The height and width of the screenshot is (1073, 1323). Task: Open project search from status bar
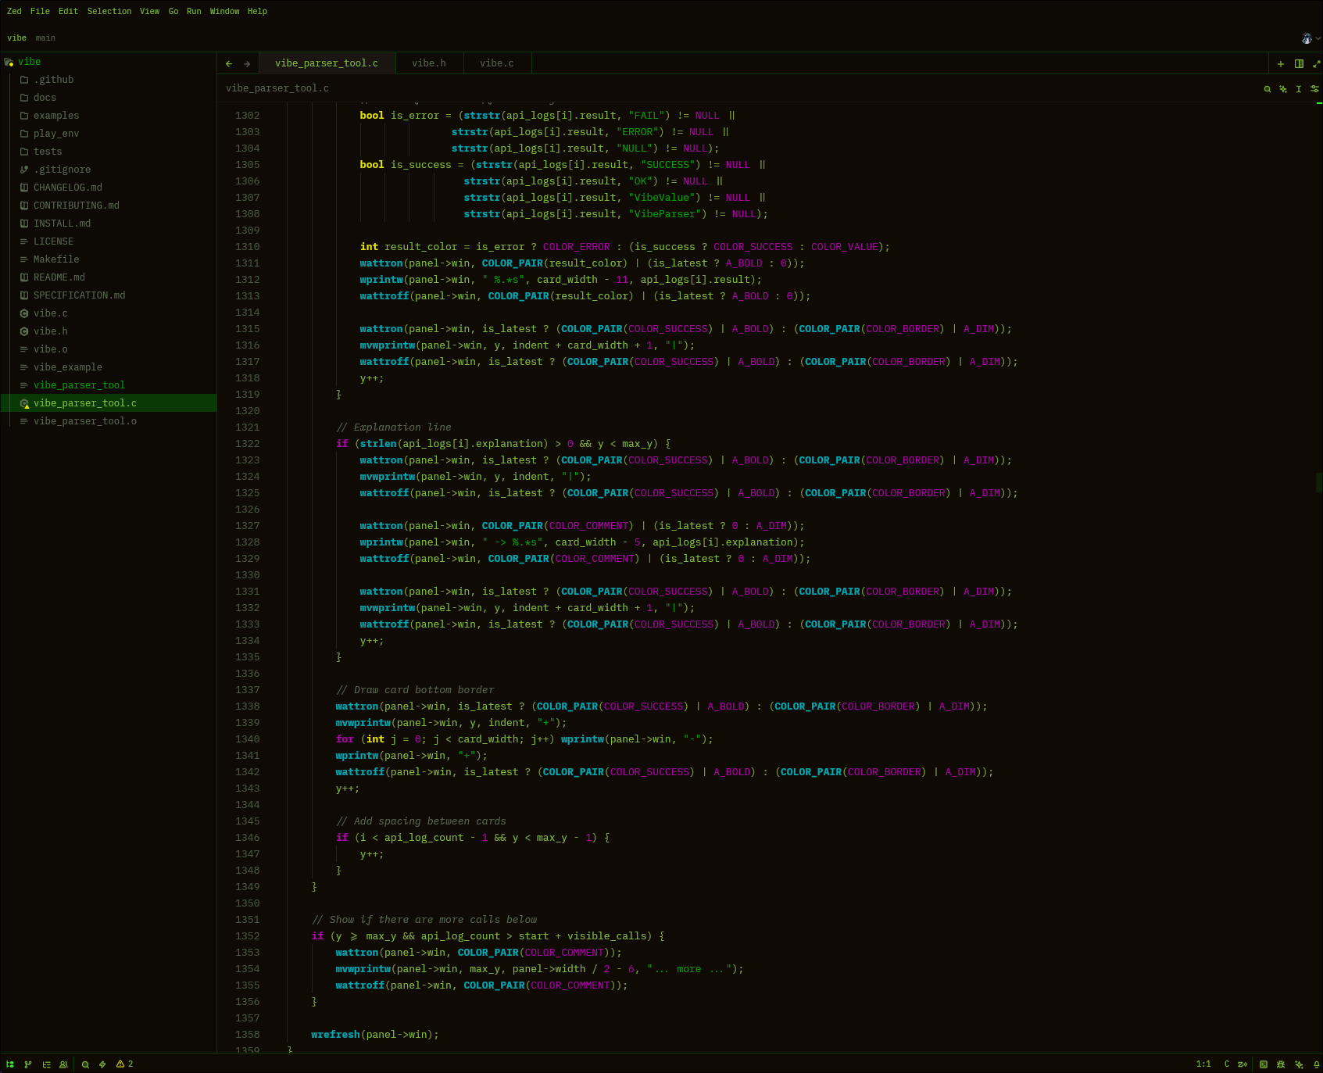tap(85, 1064)
